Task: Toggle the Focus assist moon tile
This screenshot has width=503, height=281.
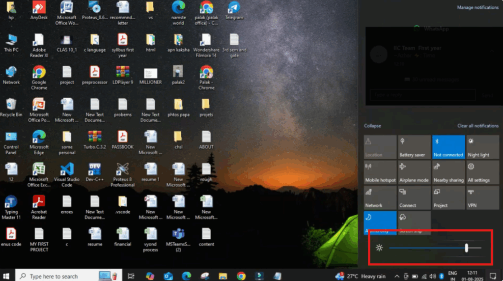Action: click(x=380, y=222)
